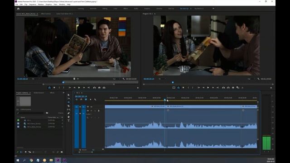Open the Home screen icon

18,9
